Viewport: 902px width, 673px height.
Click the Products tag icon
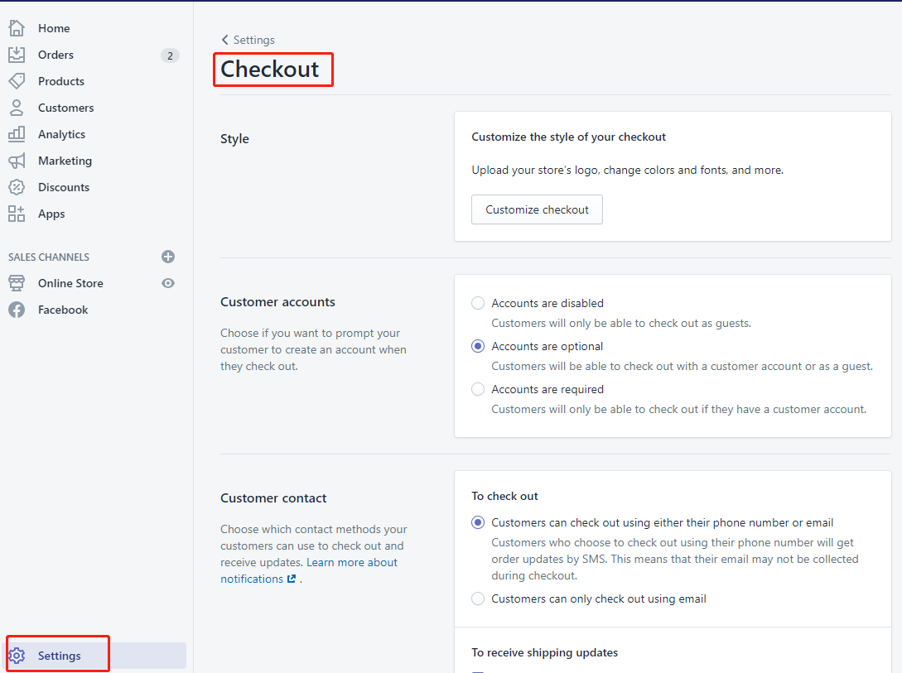coord(17,81)
